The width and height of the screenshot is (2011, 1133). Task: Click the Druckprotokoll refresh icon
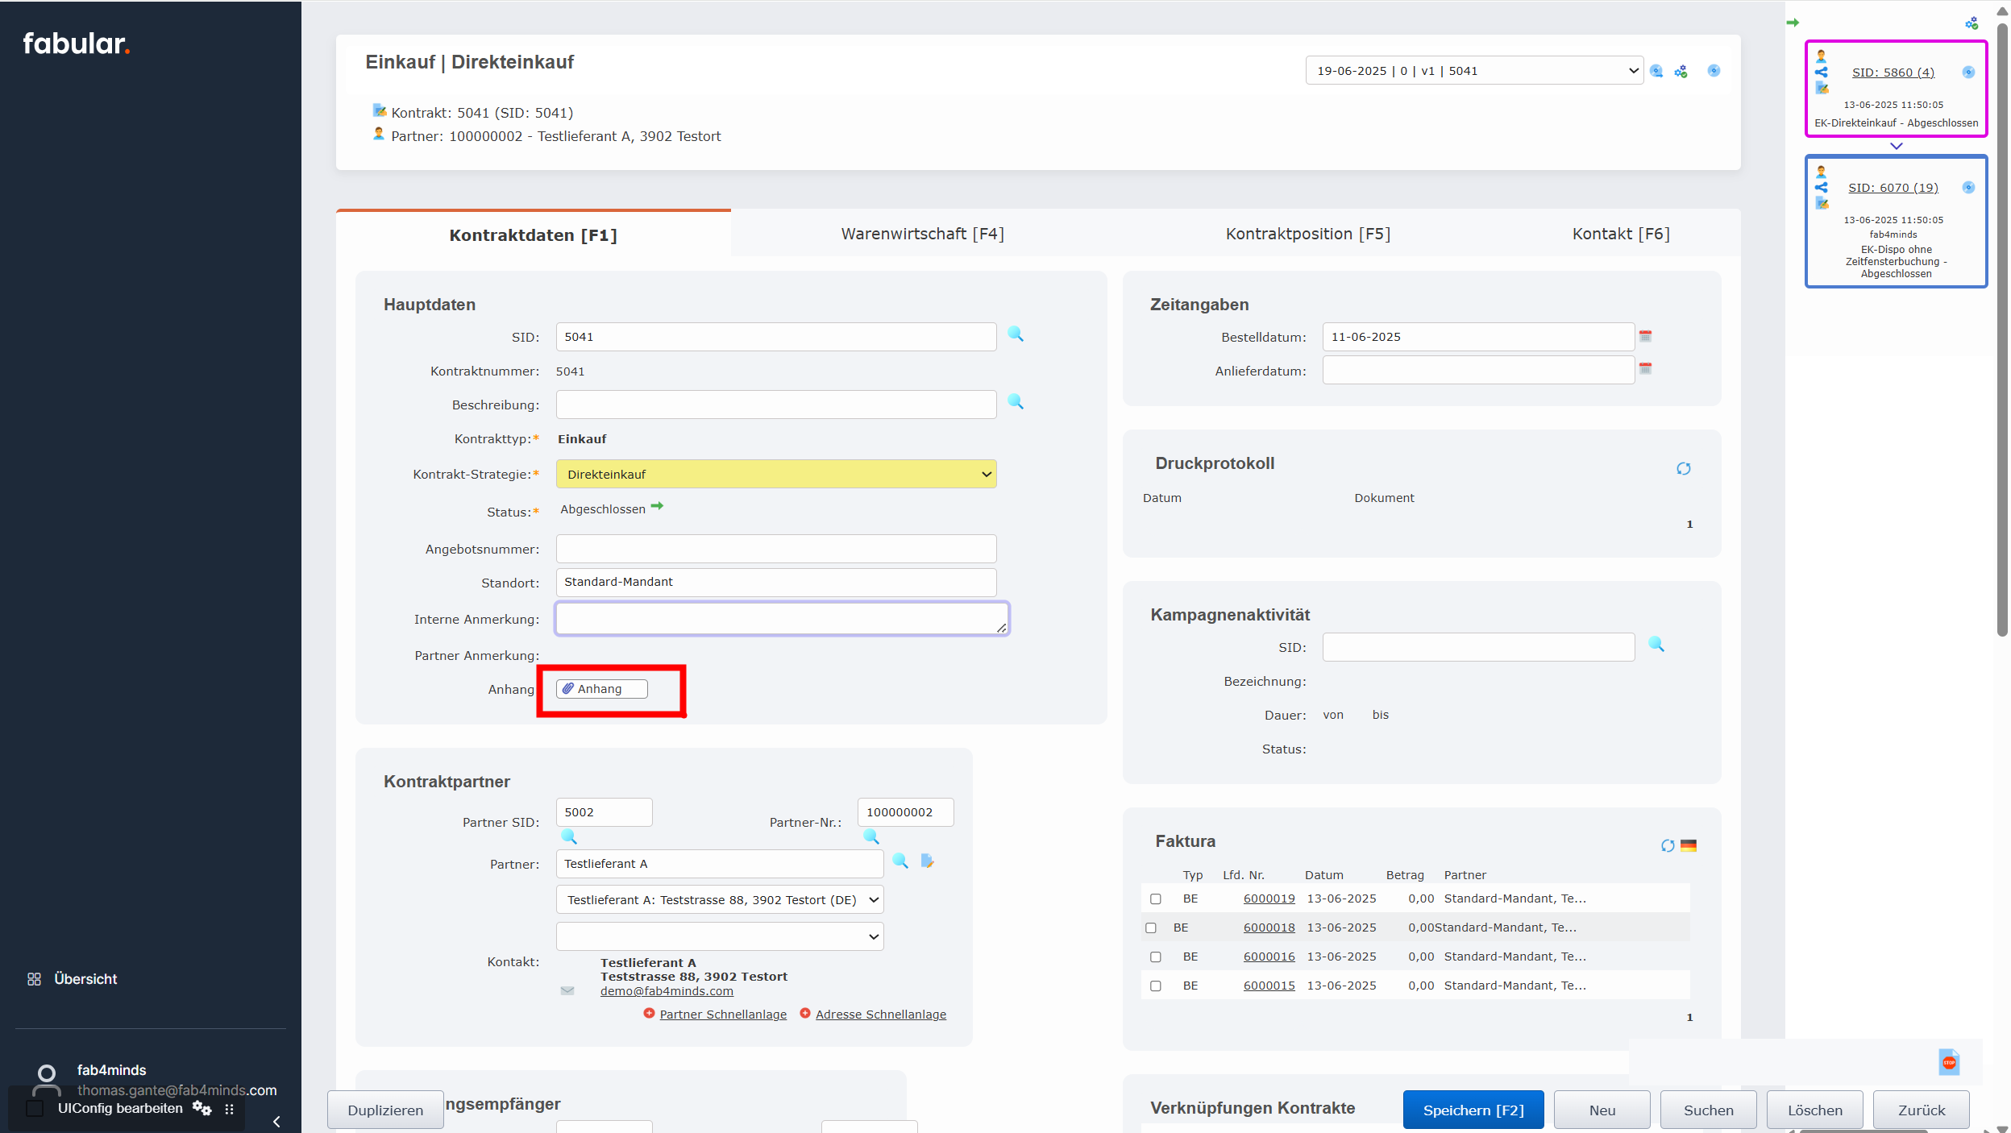coord(1683,469)
